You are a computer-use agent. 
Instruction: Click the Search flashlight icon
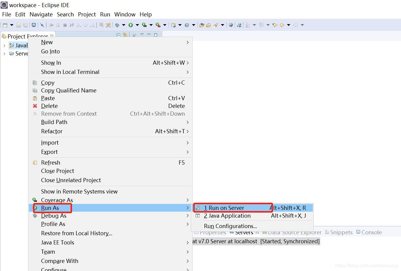click(216, 25)
